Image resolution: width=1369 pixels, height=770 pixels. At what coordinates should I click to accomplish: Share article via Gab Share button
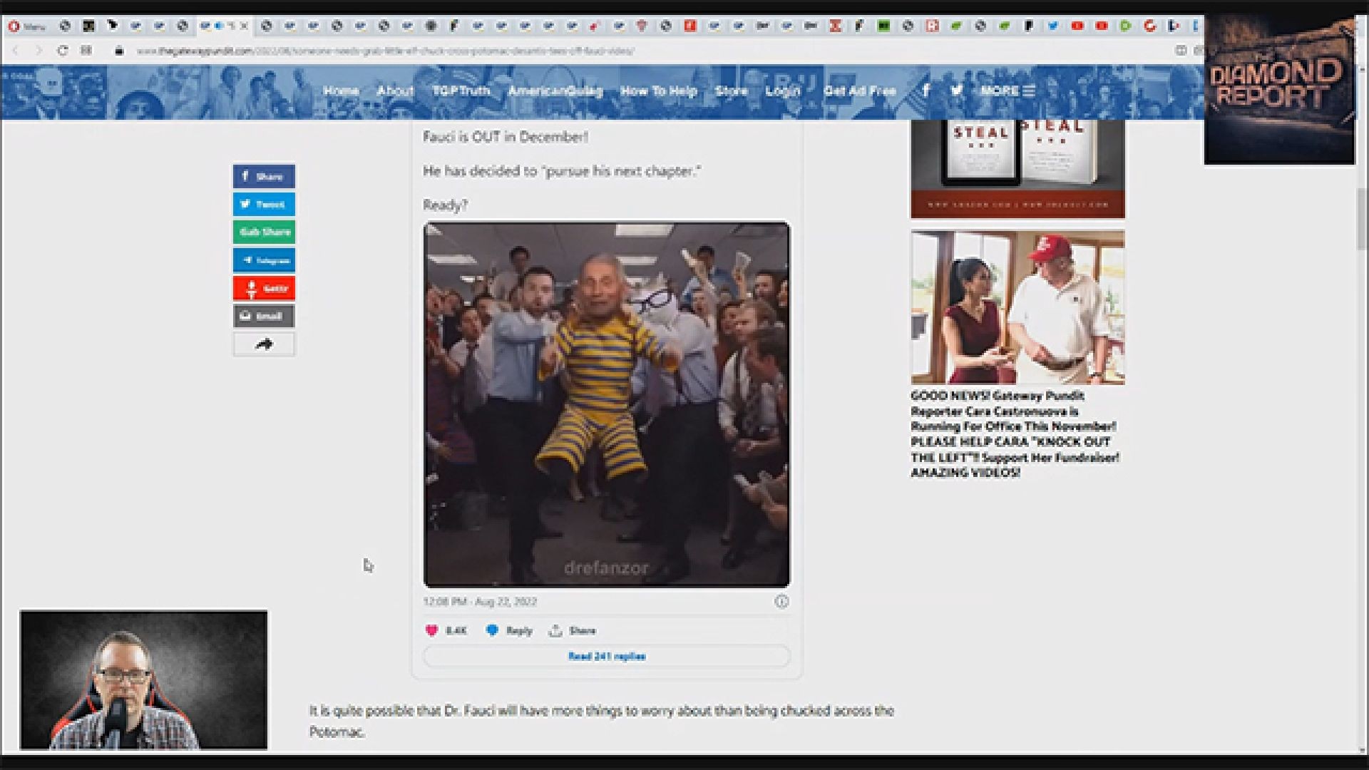pyautogui.click(x=264, y=232)
